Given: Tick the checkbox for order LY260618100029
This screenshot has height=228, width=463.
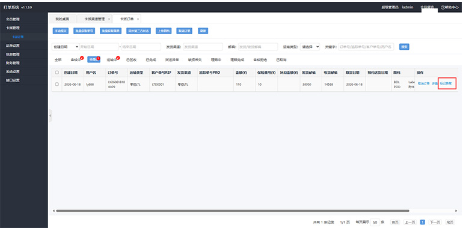Looking at the screenshot, I should click(x=57, y=84).
